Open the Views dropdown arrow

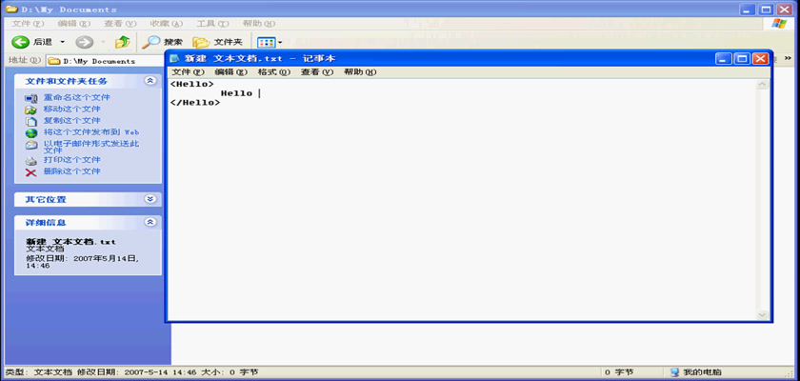(x=280, y=42)
